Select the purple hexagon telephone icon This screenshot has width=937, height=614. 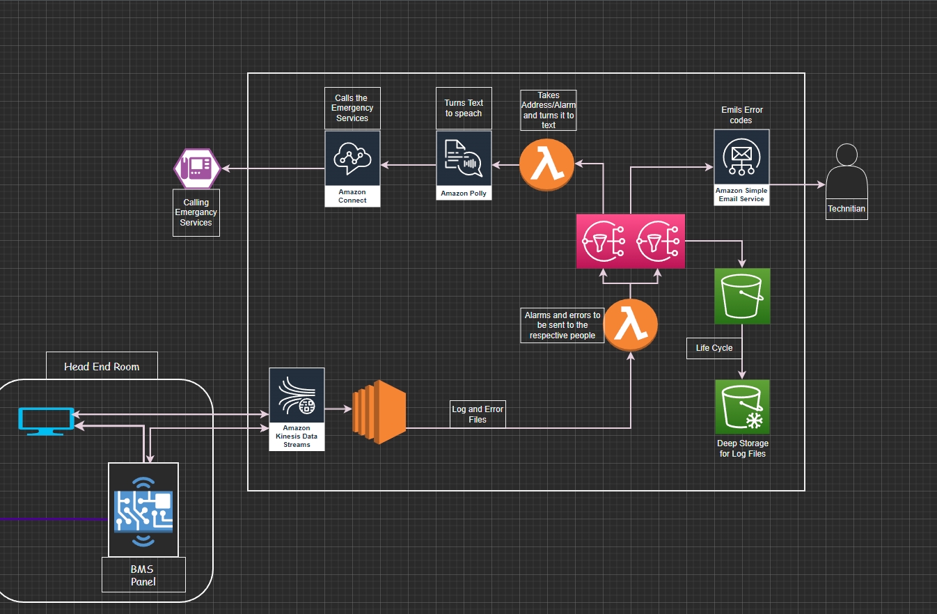(196, 168)
